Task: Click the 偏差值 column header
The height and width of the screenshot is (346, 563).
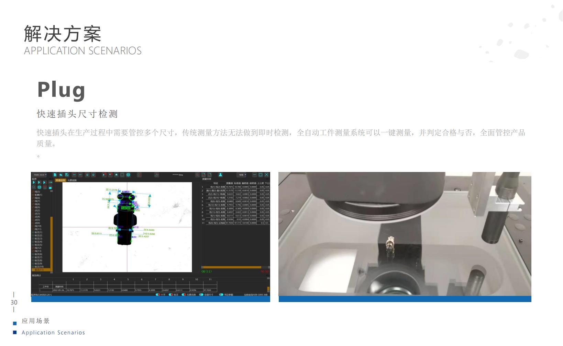Action: [x=245, y=183]
